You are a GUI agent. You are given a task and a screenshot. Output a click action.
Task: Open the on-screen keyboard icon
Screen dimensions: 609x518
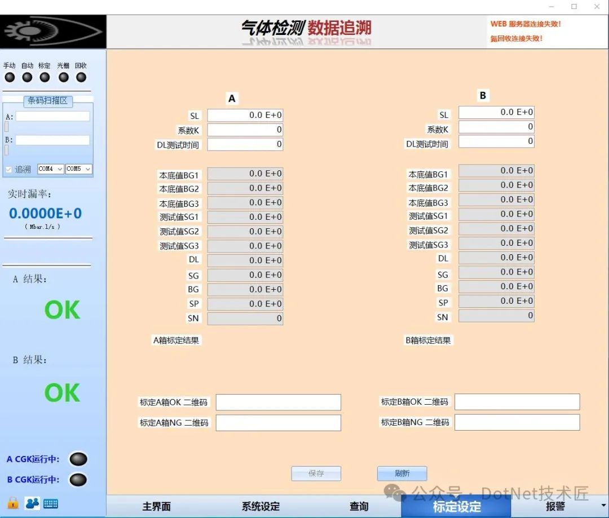tap(51, 504)
